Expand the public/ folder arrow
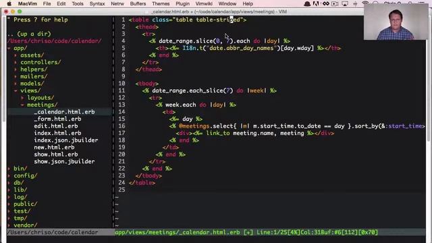The height and width of the screenshot is (243, 432). coord(9,204)
